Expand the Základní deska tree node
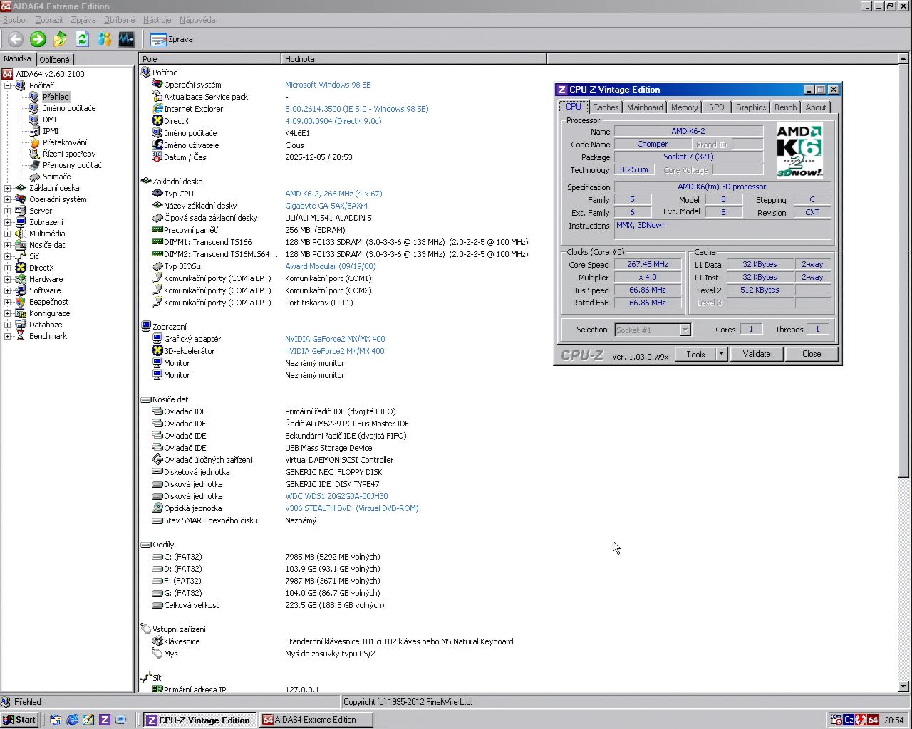 click(x=8, y=188)
